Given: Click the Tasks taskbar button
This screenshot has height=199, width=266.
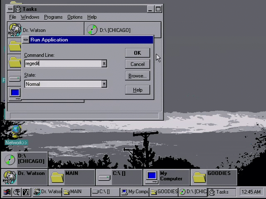Looking at the screenshot, I should coord(222,192).
